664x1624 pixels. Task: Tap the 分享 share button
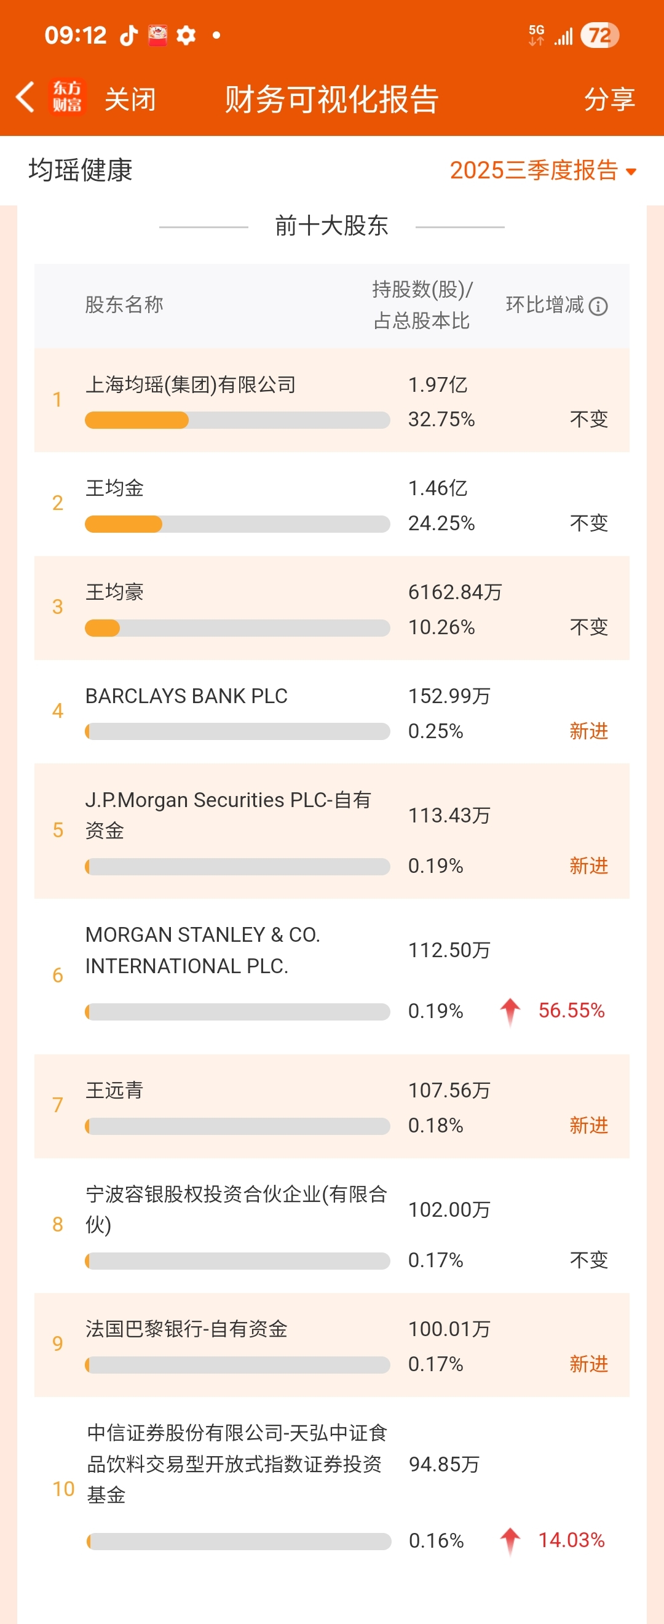[x=609, y=99]
